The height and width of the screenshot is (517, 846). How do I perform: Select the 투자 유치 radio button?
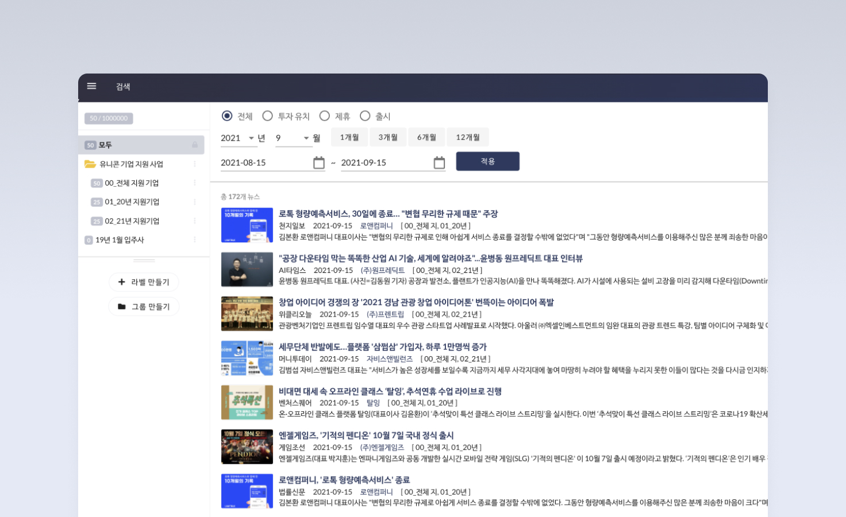(267, 116)
